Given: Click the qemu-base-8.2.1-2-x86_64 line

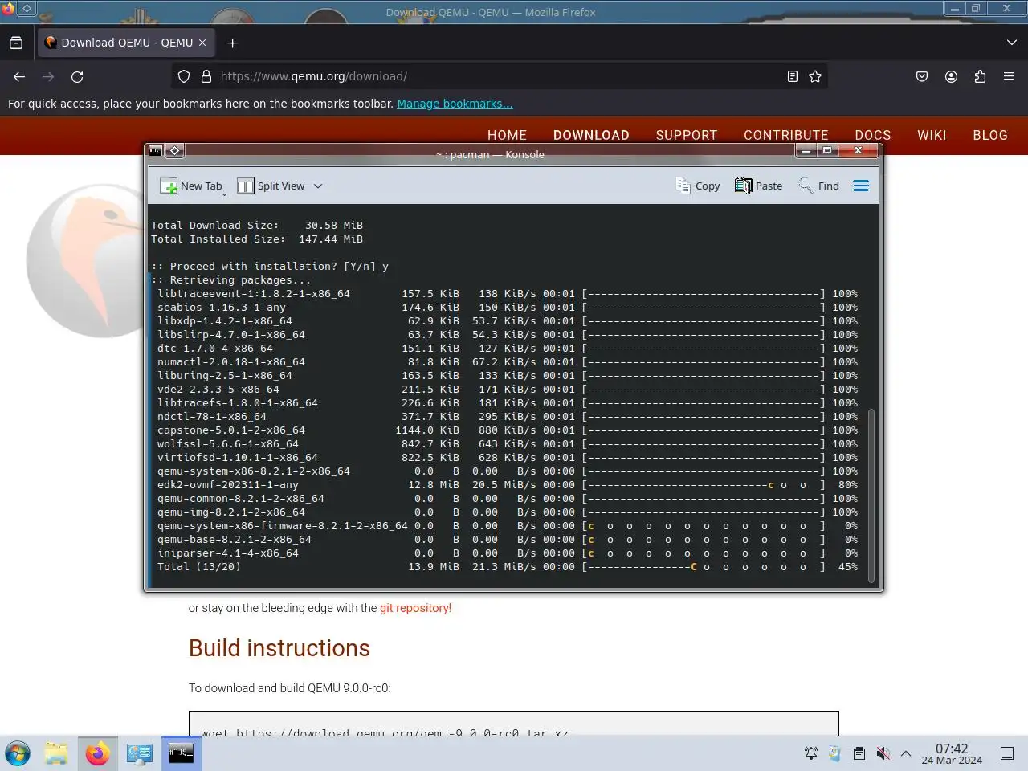Looking at the screenshot, I should click(x=508, y=540).
